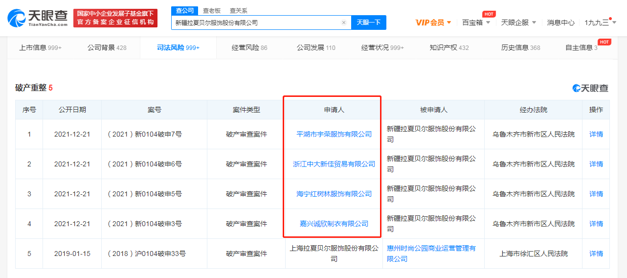
Task: Click the TianYanCha logo
Action: pyautogui.click(x=38, y=18)
